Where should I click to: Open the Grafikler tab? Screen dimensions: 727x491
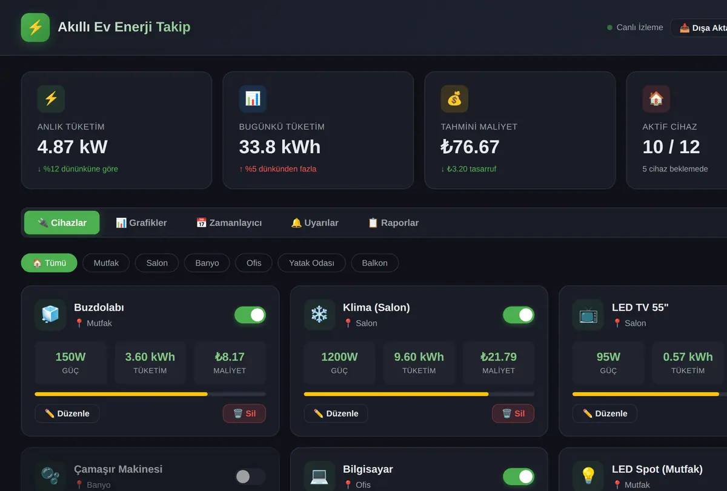pyautogui.click(x=141, y=223)
